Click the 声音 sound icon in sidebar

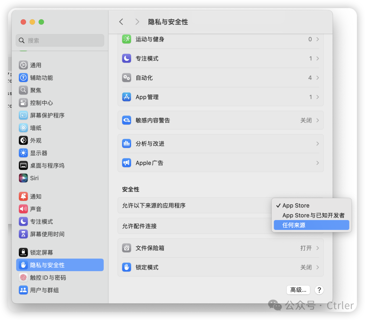(x=23, y=209)
